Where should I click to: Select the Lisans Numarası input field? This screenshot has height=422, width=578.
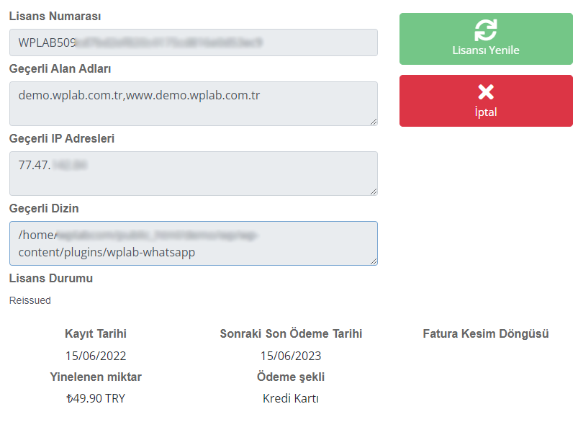[x=194, y=42]
